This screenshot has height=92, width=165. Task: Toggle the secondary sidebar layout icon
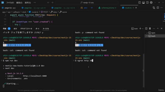(147, 3)
